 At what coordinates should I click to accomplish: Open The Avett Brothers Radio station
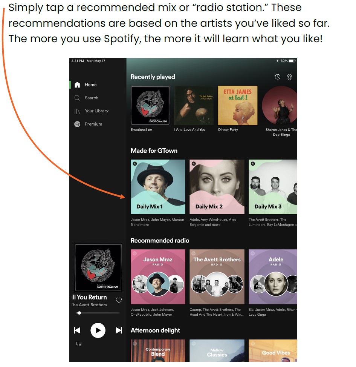pyautogui.click(x=217, y=276)
